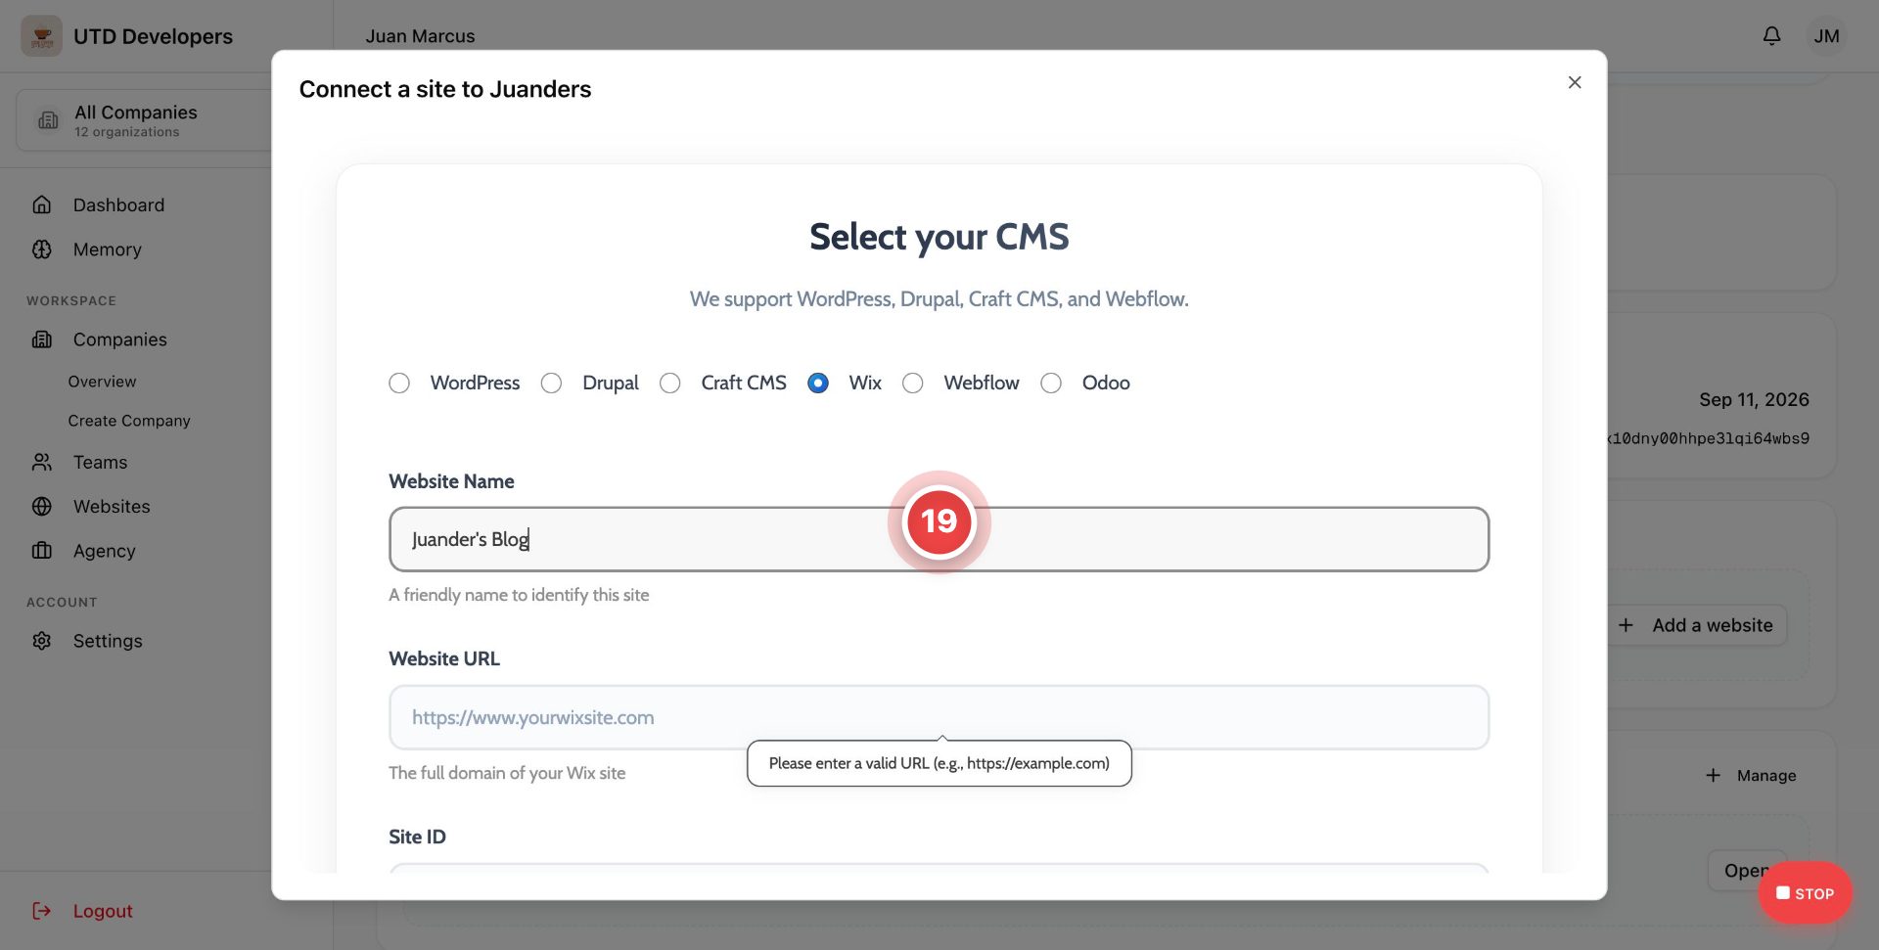Click the Odoo label text

click(1106, 383)
